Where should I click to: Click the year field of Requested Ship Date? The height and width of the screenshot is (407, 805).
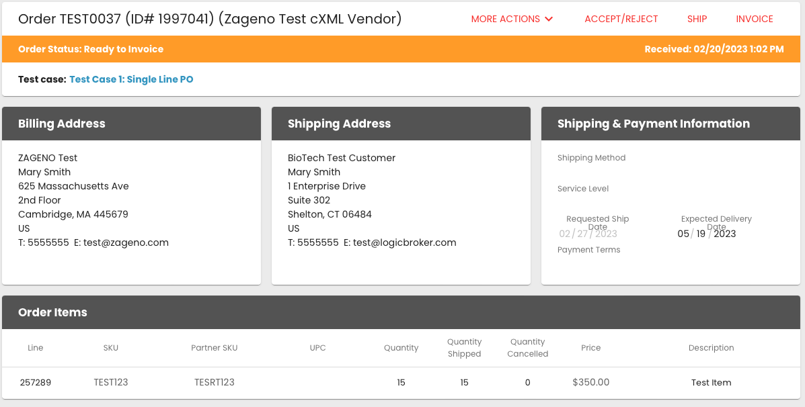(x=606, y=234)
